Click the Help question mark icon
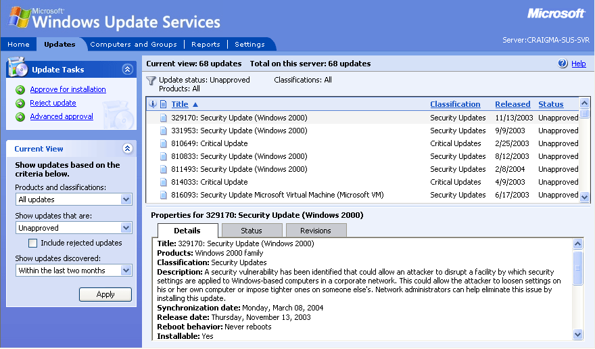The height and width of the screenshot is (349, 595). coord(563,64)
